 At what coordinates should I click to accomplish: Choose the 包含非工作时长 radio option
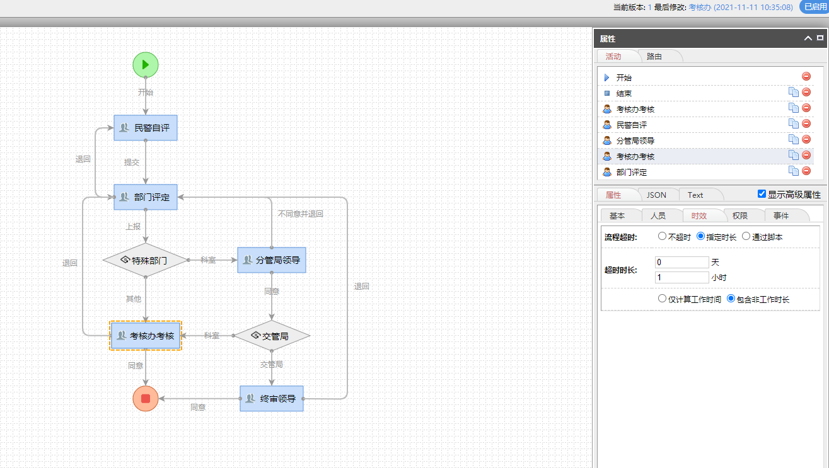(x=731, y=299)
